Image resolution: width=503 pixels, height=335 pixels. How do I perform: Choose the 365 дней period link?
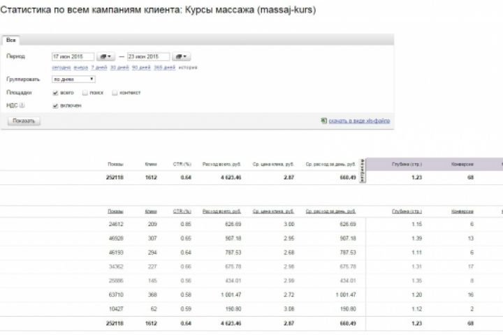click(165, 67)
